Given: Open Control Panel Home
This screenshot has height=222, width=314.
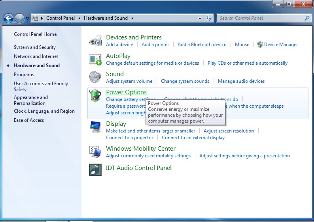Looking at the screenshot, I should coord(35,34).
